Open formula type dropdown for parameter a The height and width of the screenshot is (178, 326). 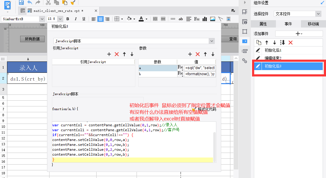coord(181,68)
